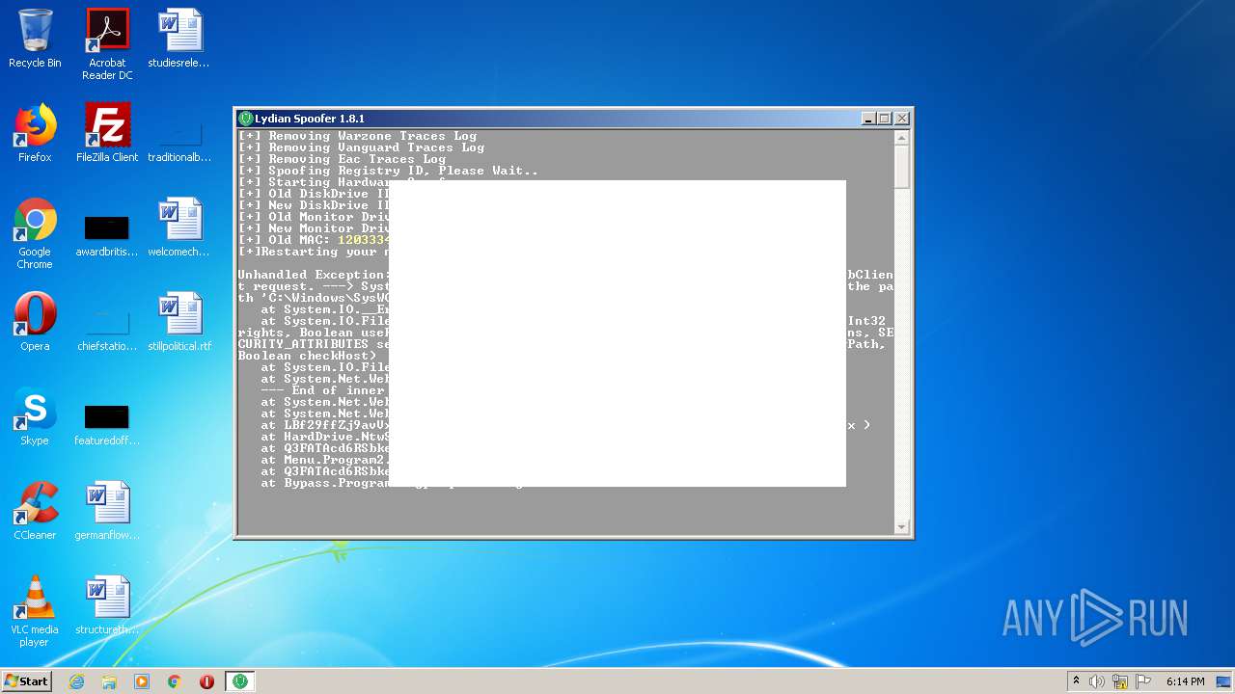Open the volume control tray icon
The image size is (1235, 694).
tap(1097, 681)
